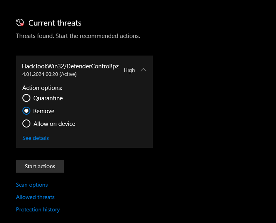The width and height of the screenshot is (276, 223).
Task: Select the Allow on device radio circle
Action: point(26,123)
